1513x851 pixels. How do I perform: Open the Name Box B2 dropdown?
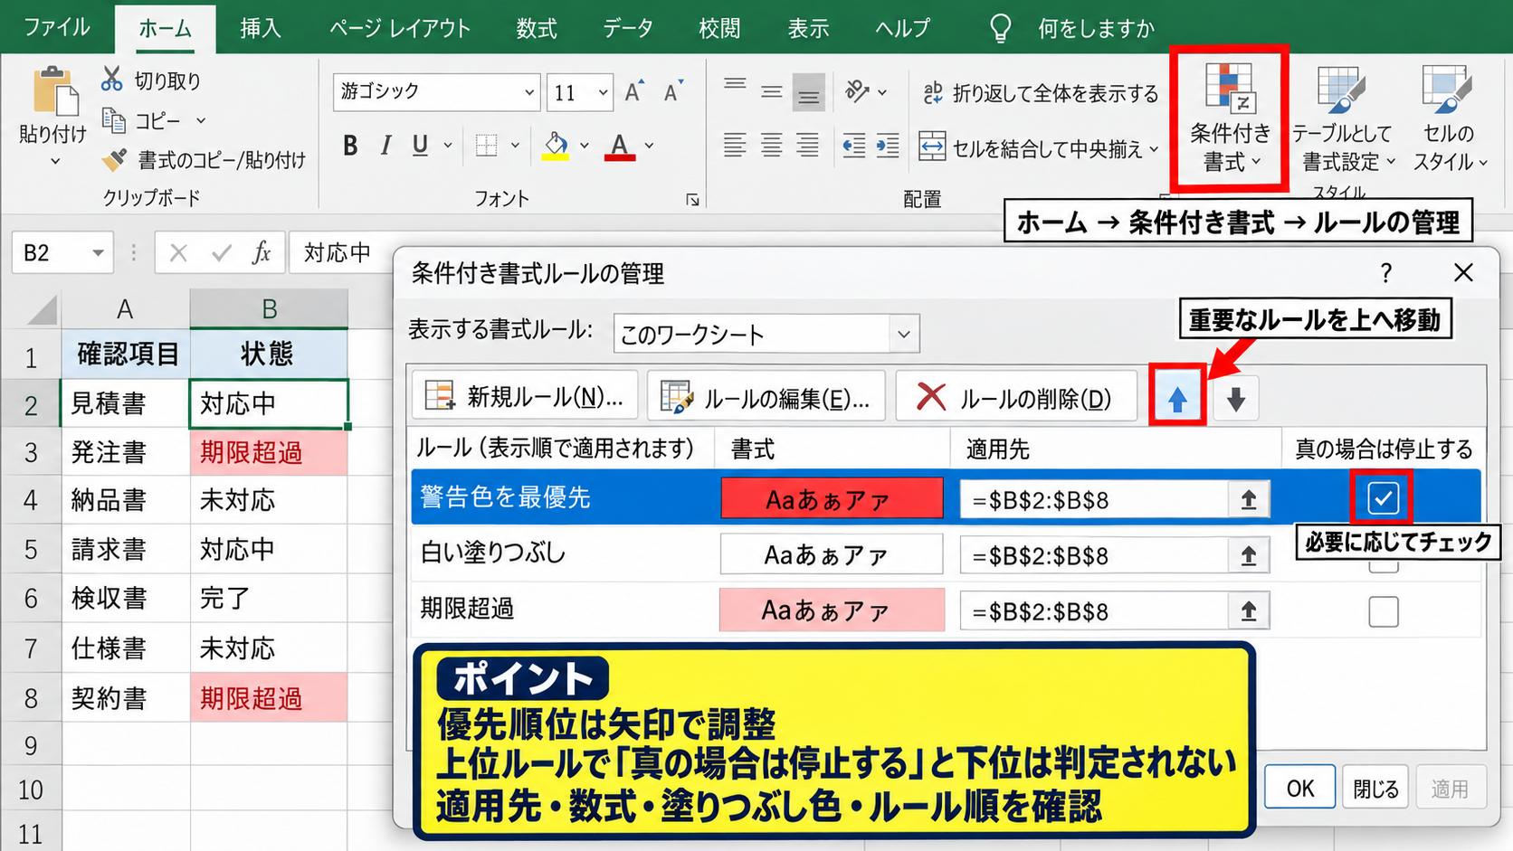97,252
